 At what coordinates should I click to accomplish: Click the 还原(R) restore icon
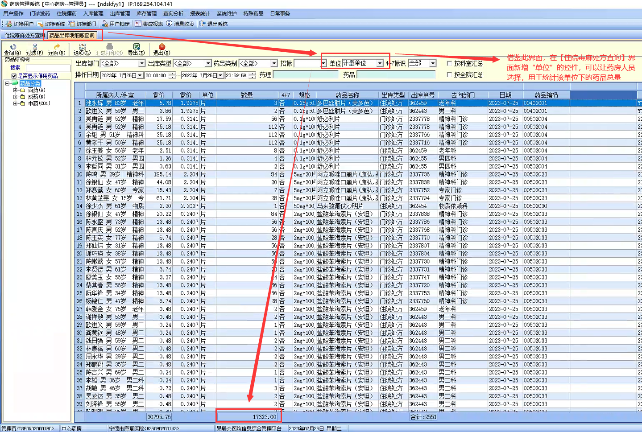pyautogui.click(x=57, y=47)
